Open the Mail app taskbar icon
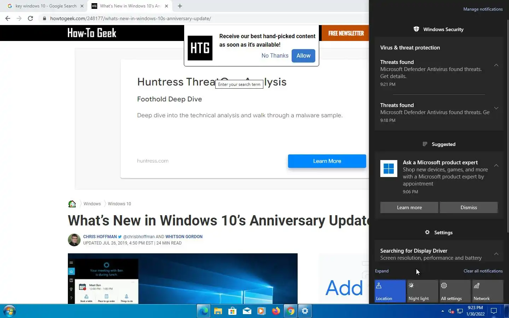Screen dimensions: 509x318 pos(247,311)
